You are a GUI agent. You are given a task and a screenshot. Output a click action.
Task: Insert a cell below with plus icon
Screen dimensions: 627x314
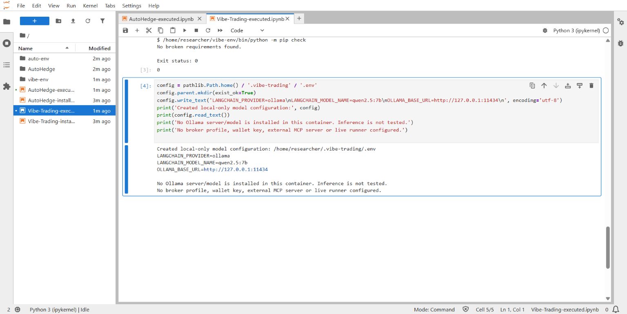137,30
